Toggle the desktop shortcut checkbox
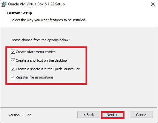Viewport: 158px width, 123px height. point(13,60)
